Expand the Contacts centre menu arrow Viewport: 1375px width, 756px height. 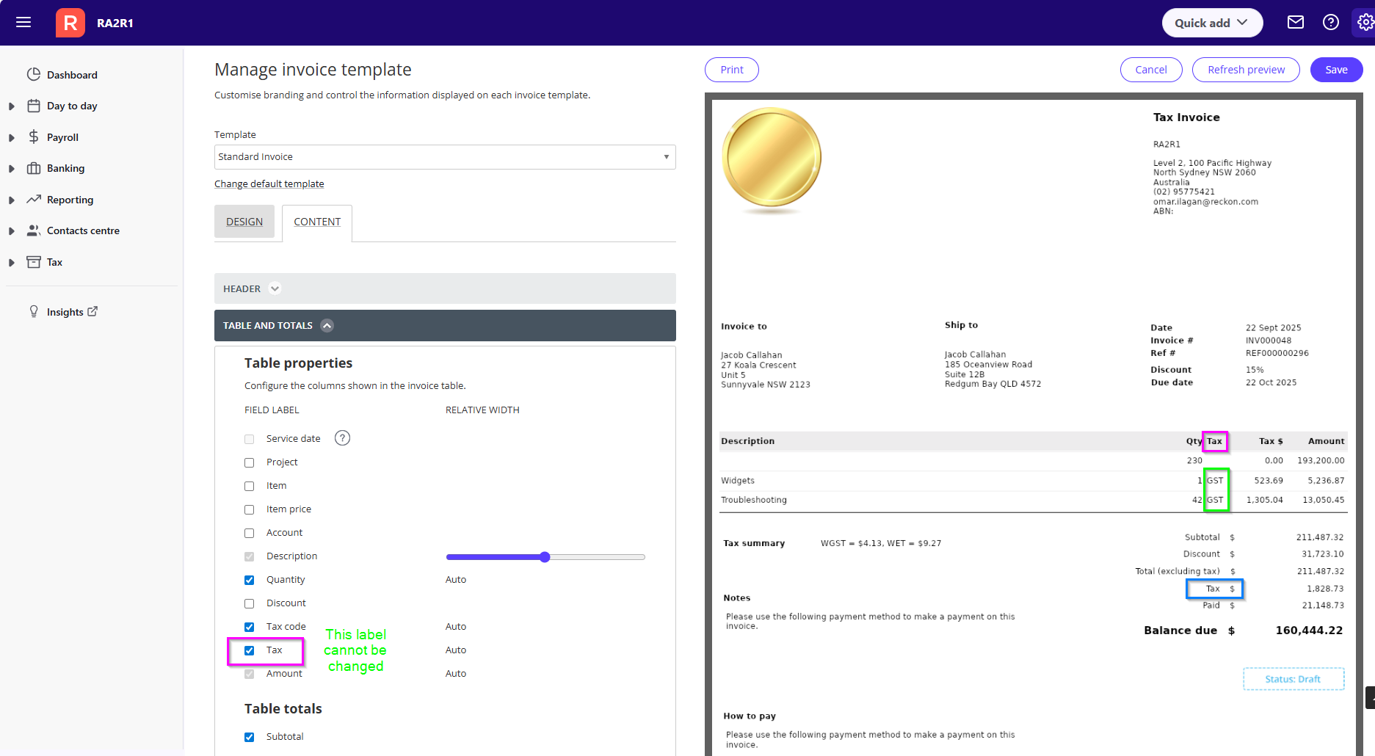tap(12, 231)
